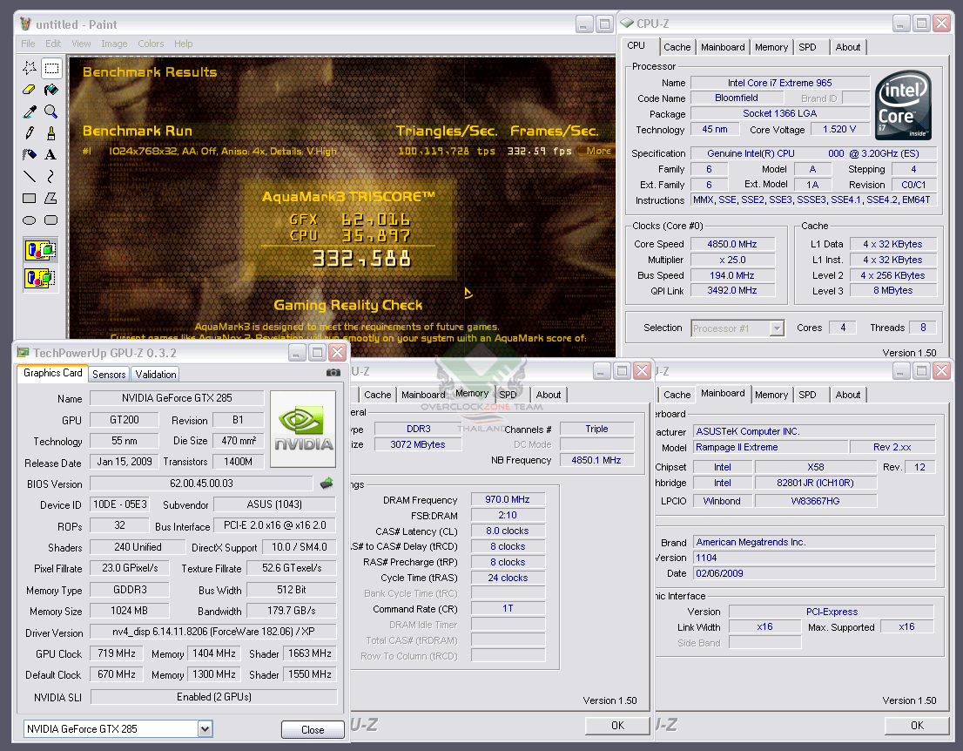
Task: Open the Edit menu in Paint
Action: pos(53,44)
